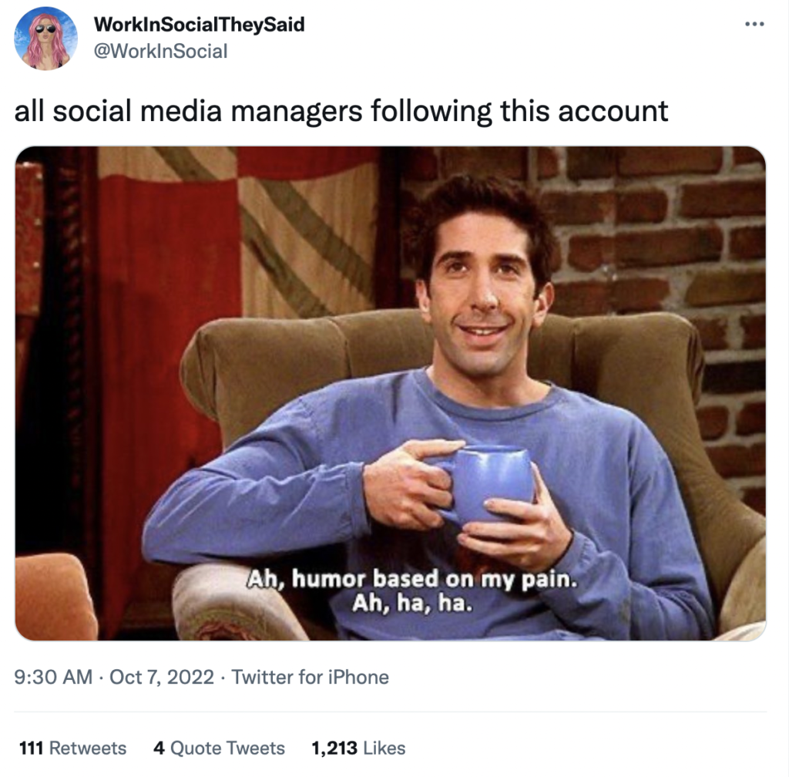
Task: Open the WorkInSocialTheySaid display name
Action: [200, 24]
